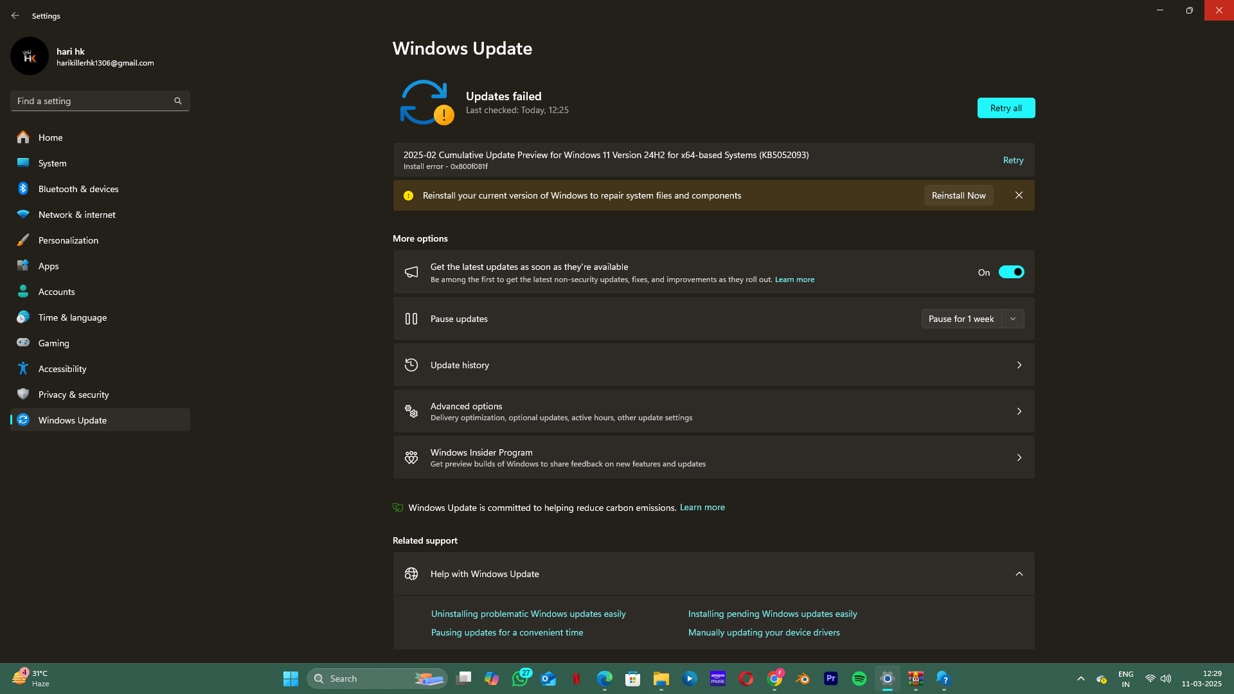The image size is (1234, 694).
Task: Select the Accounts person icon
Action: tap(23, 292)
